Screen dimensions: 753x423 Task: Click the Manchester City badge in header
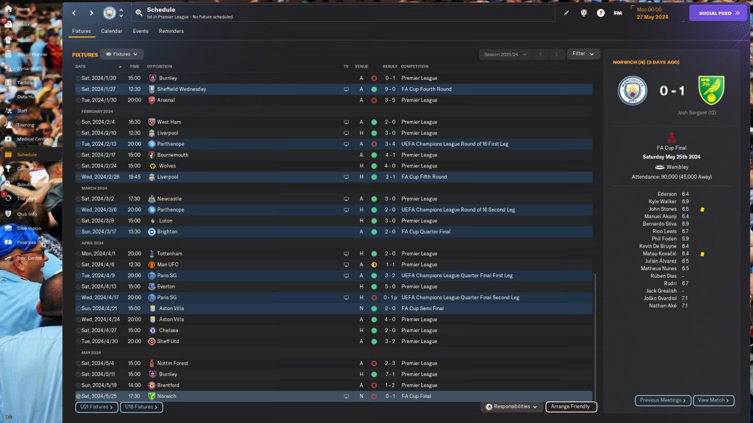tap(109, 13)
